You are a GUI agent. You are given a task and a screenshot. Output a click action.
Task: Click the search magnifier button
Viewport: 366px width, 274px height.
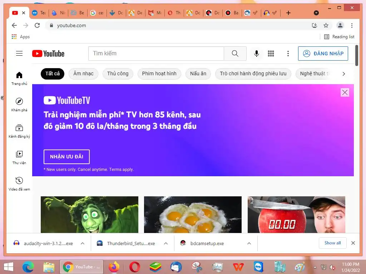(x=235, y=54)
